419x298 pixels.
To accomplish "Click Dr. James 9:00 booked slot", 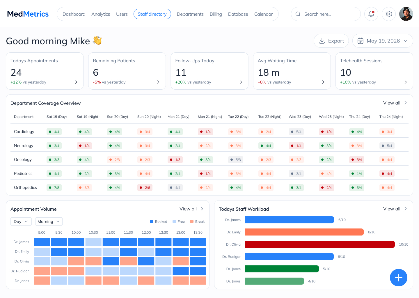I will click(x=42, y=242).
